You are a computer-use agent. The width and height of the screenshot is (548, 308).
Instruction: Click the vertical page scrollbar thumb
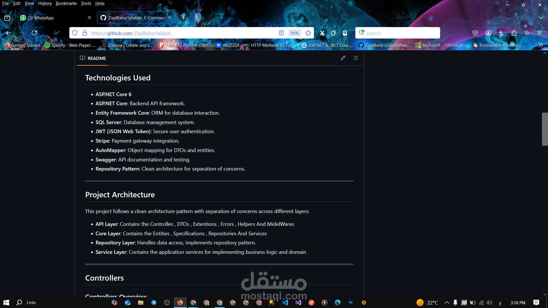point(545,129)
